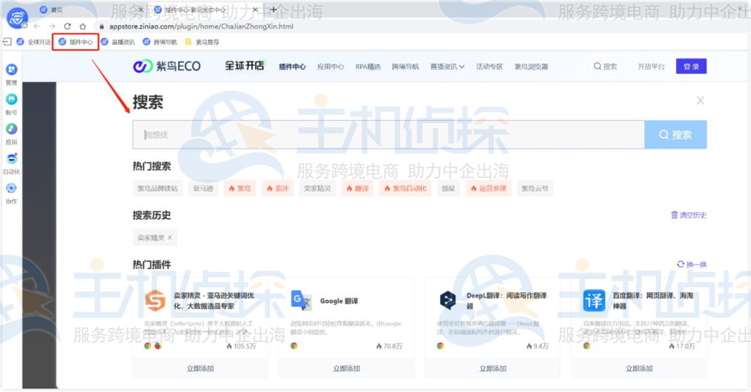Click 换一换 to refresh hot plugins
The width and height of the screenshot is (751, 392).
(x=692, y=265)
